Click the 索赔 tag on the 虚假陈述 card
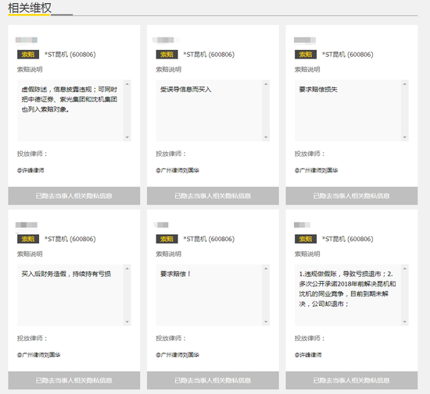430x394 pixels. click(28, 55)
